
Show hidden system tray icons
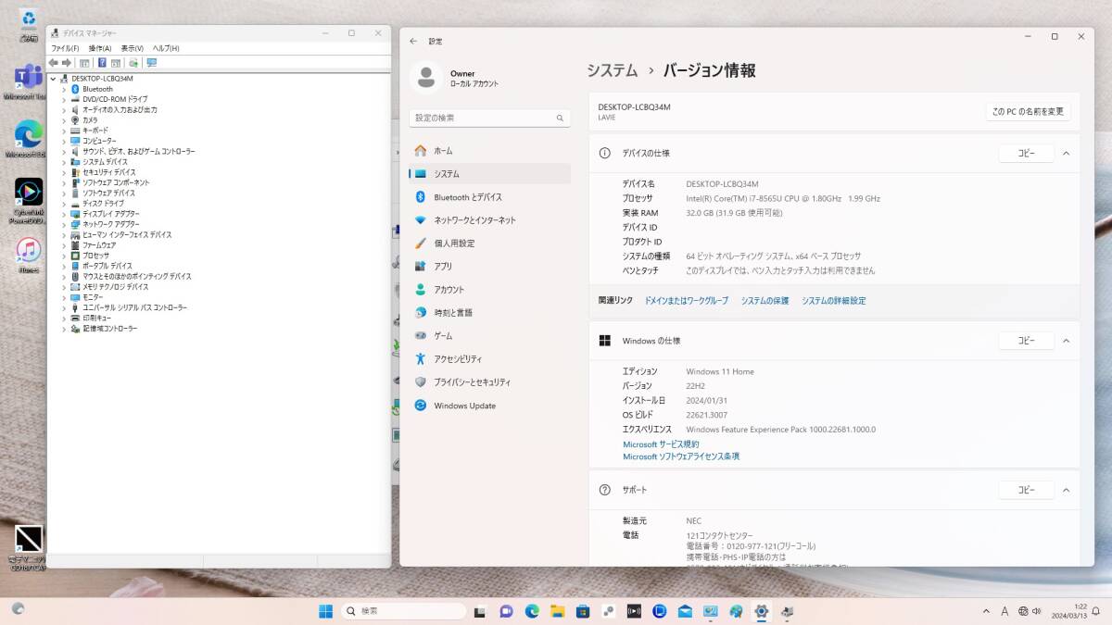[x=986, y=611]
